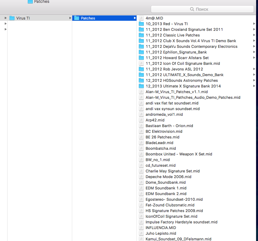Select Impulse Factory Hardstyle soundset.mid file name

(x=181, y=222)
